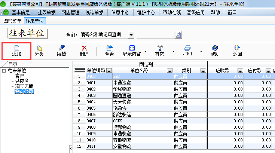This screenshot has height=153, width=275.
Task: Open the 移动在线 menu
Action: pyautogui.click(x=172, y=12)
